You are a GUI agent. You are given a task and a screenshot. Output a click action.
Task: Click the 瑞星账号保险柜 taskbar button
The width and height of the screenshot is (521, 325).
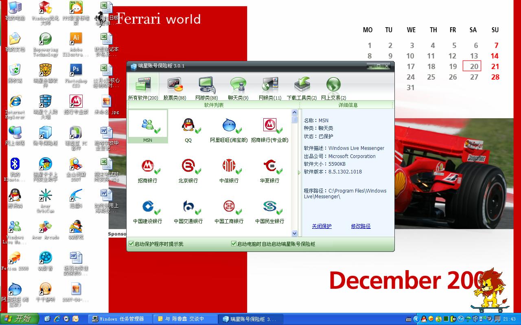251,319
